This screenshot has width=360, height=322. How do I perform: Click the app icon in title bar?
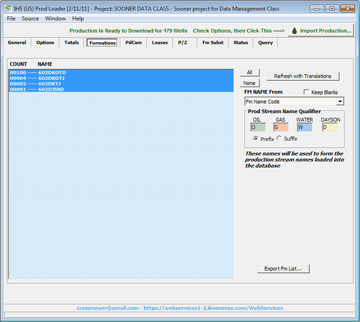[8, 8]
